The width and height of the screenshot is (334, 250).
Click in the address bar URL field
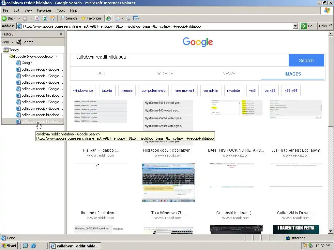coord(158,26)
